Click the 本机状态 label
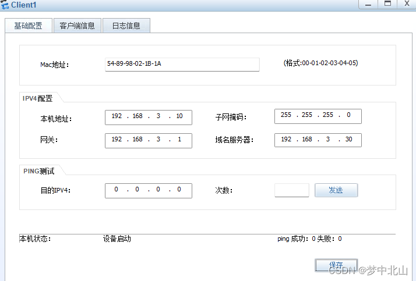 click(x=36, y=239)
